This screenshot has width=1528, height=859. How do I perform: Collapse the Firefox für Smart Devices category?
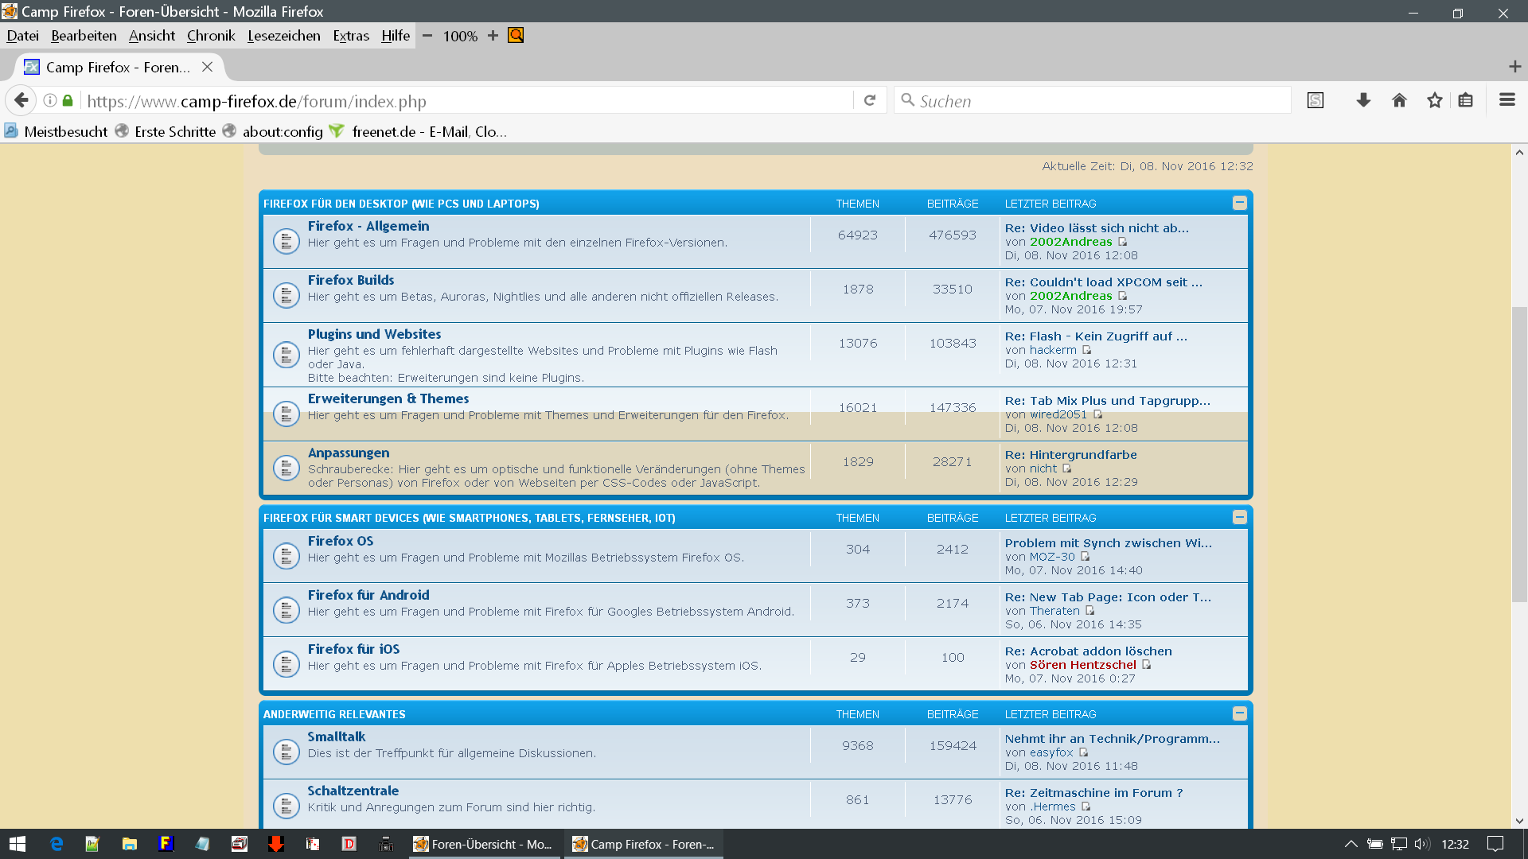1239,517
